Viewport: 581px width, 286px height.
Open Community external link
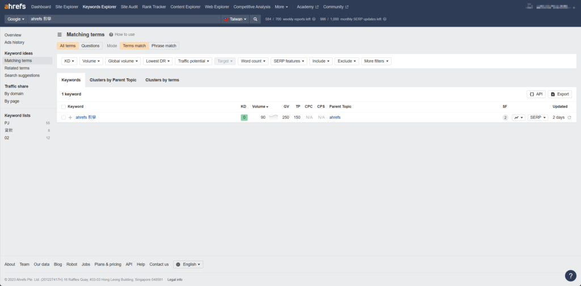pyautogui.click(x=336, y=7)
